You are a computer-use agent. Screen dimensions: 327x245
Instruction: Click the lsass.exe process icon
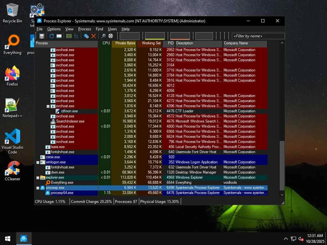point(48,147)
